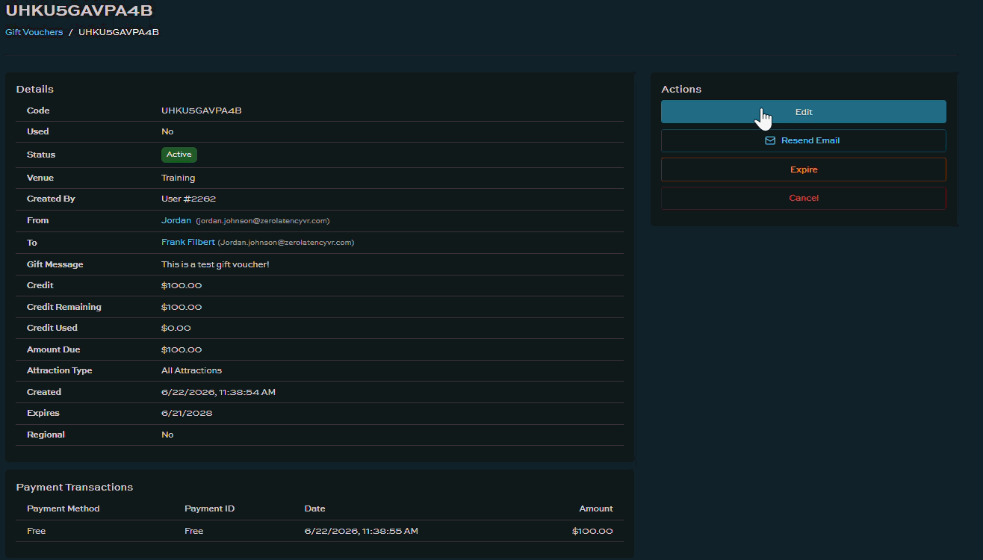
Task: Click the Used value No
Action: pos(167,131)
